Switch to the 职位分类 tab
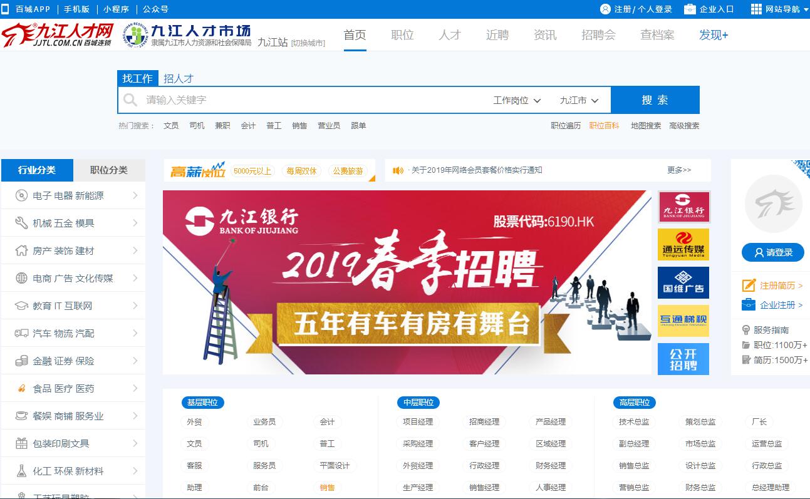The width and height of the screenshot is (810, 499). click(x=109, y=170)
